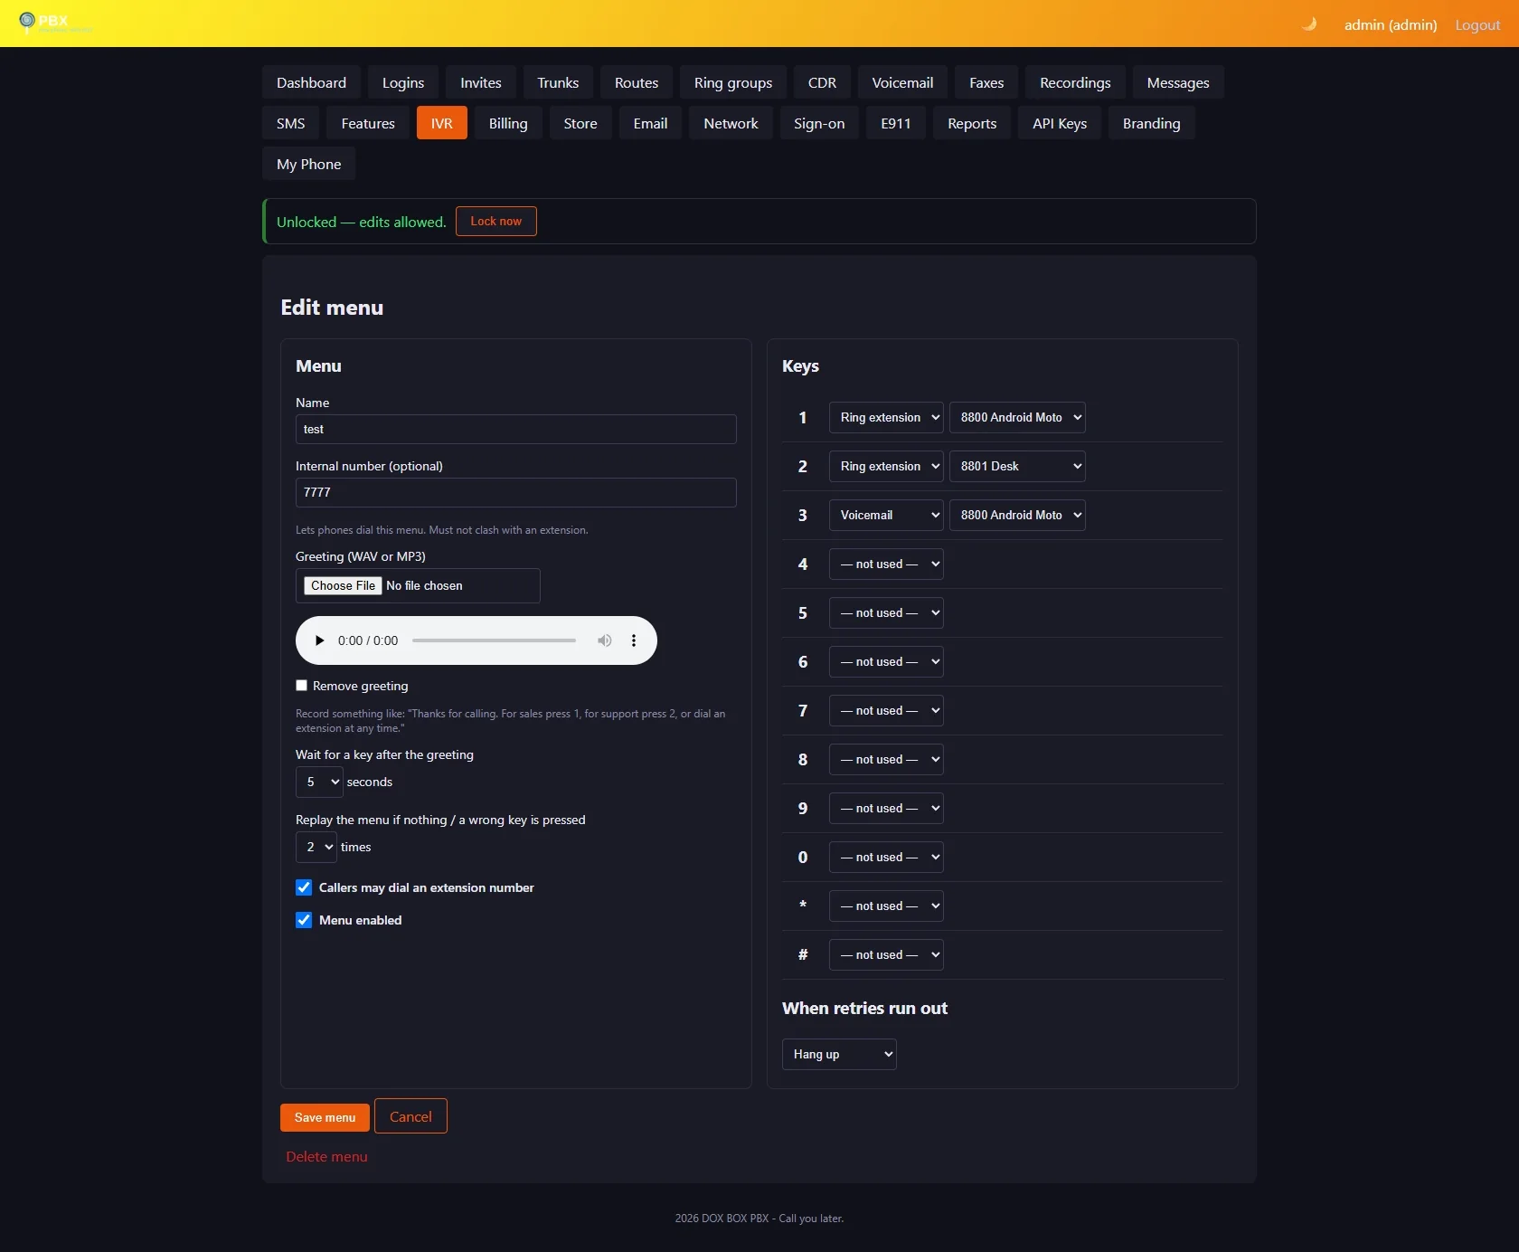
Task: Click the Cancel button
Action: (x=410, y=1116)
